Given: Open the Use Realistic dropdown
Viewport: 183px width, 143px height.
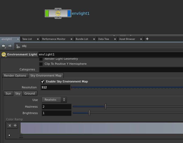Looking at the screenshot, I should coord(54,100).
